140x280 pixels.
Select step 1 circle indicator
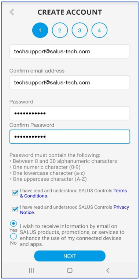coord(40,31)
